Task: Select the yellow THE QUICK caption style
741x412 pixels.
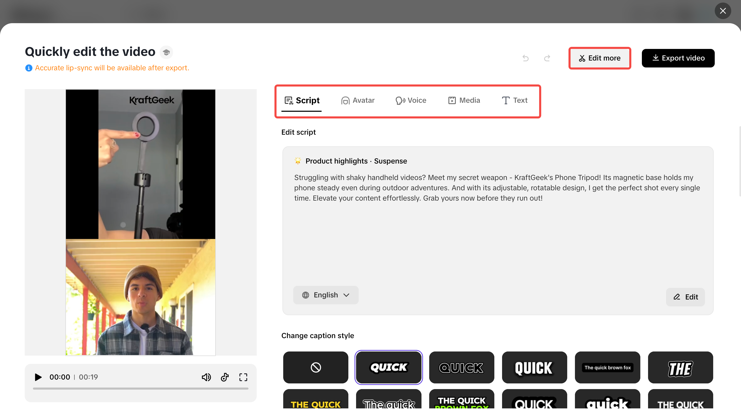Action: (316, 399)
